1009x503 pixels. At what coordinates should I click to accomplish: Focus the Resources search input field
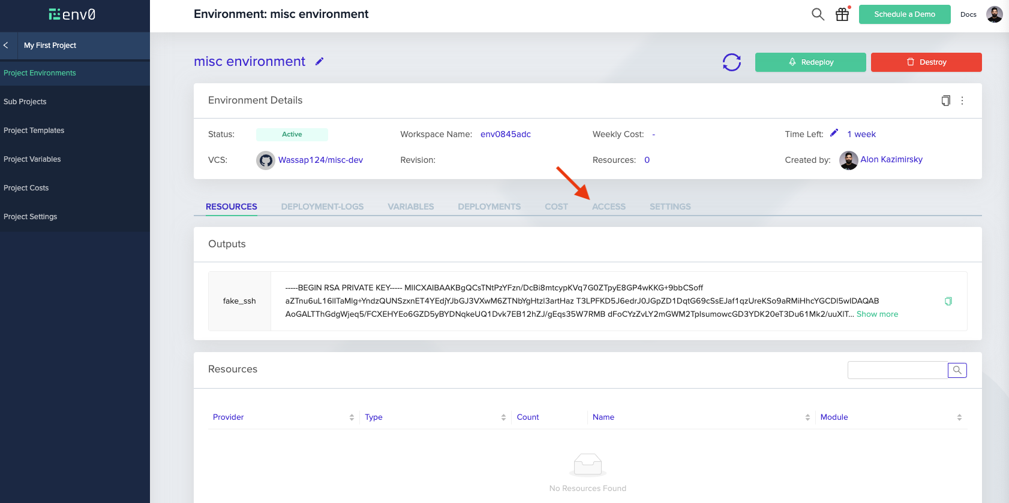(x=897, y=370)
